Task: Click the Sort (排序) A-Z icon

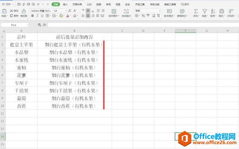Action: click(213, 11)
